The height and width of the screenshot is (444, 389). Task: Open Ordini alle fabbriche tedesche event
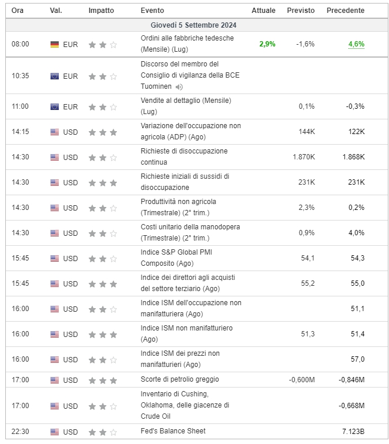187,44
